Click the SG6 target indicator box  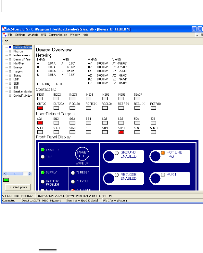click(x=121, y=123)
